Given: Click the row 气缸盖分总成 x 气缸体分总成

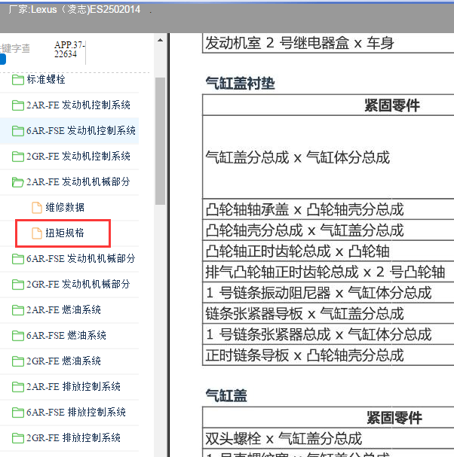Looking at the screenshot, I should coord(328,157).
